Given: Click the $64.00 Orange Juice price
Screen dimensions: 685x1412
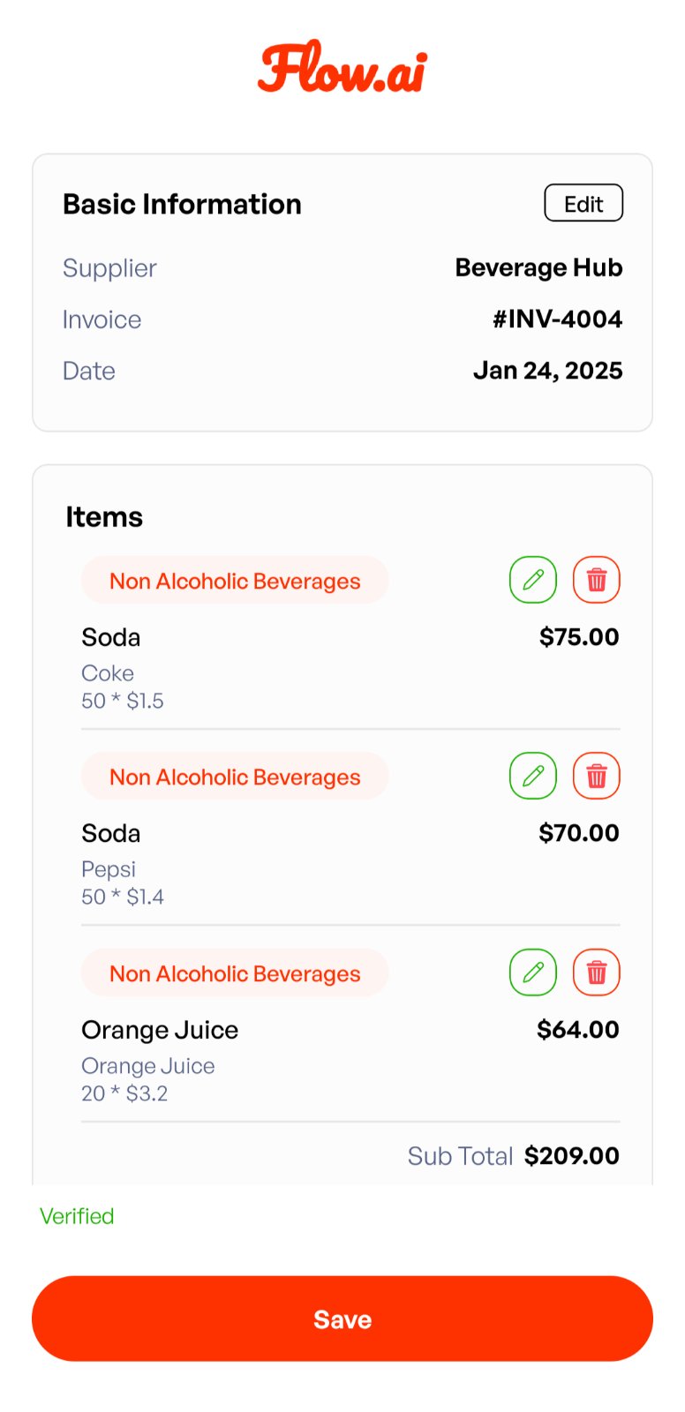Looking at the screenshot, I should 578,1029.
